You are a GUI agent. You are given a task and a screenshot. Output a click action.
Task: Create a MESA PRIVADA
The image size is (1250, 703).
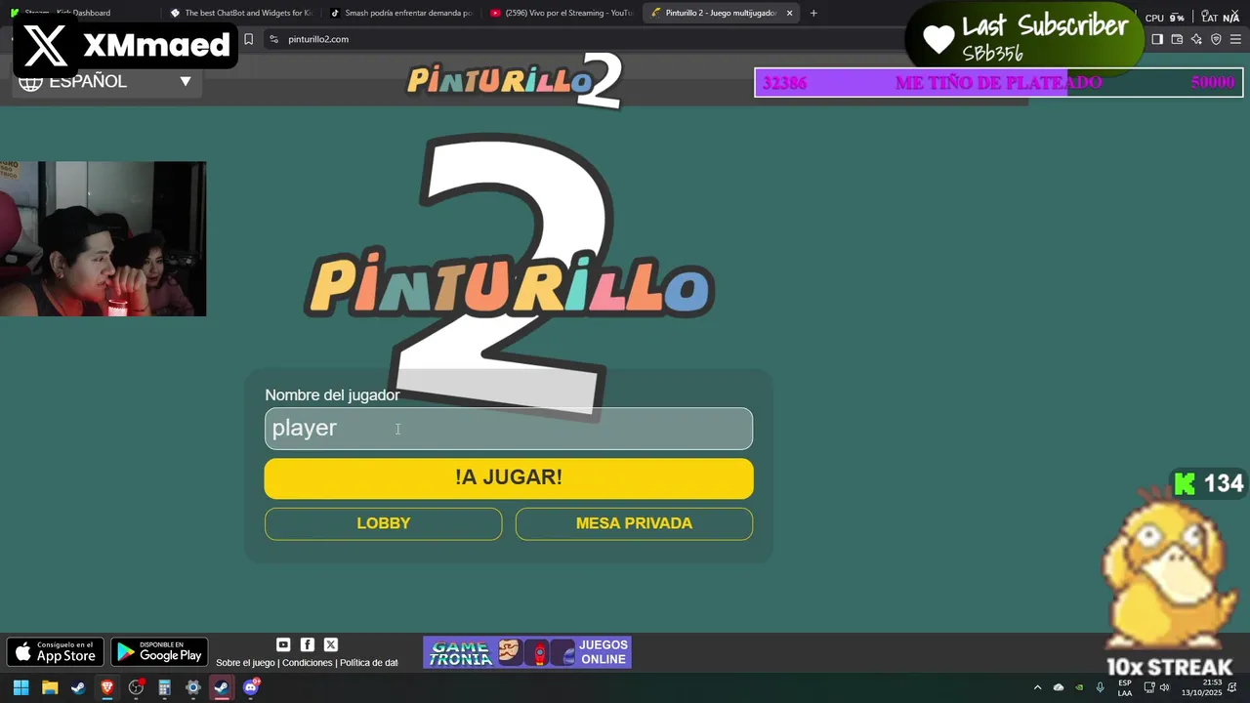(x=634, y=523)
